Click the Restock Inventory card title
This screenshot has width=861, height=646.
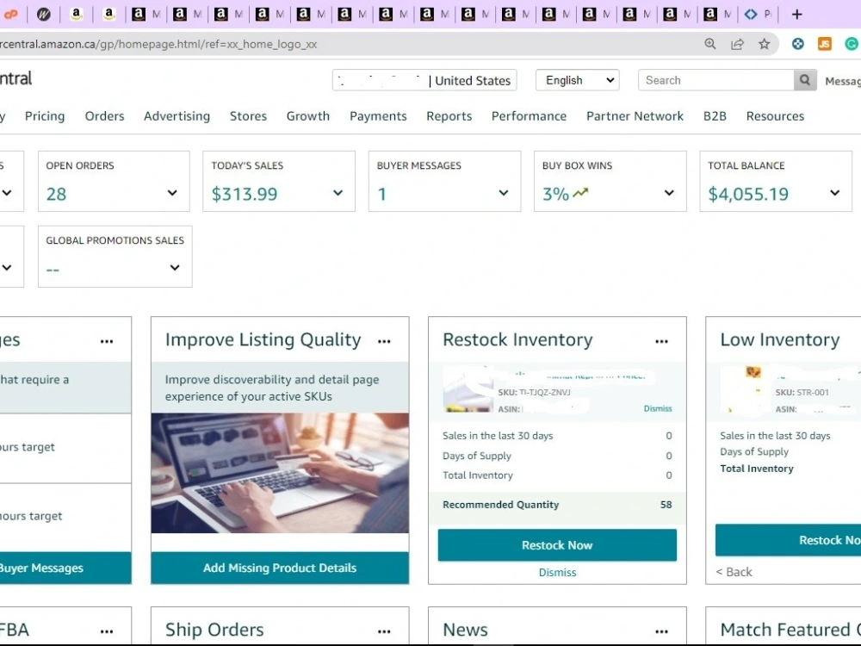pyautogui.click(x=517, y=339)
